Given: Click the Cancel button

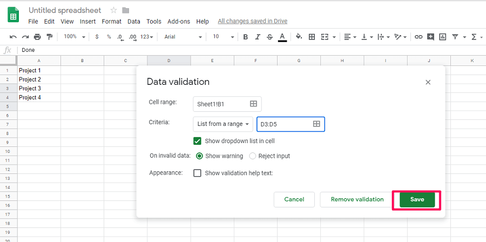Looking at the screenshot, I should pos(294,199).
